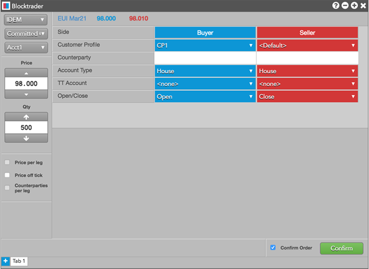
Task: Click the Blocktrader logo icon
Action: click(6, 6)
